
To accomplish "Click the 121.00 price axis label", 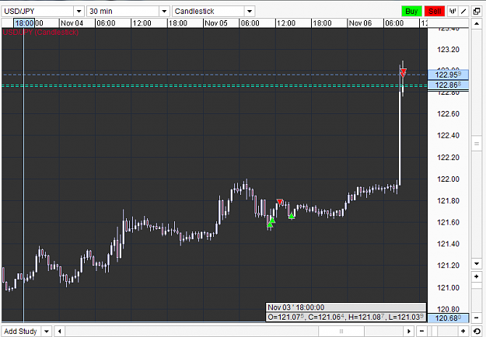I will (448, 288).
